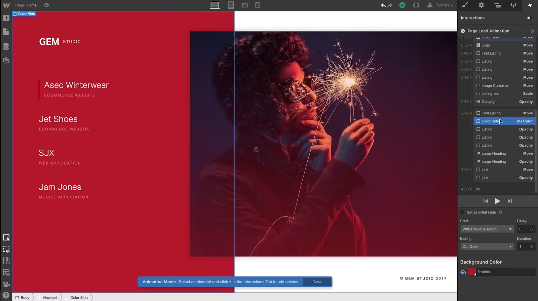This screenshot has height=301, width=538.
Task: Open the Assets panel
Action: 6,61
